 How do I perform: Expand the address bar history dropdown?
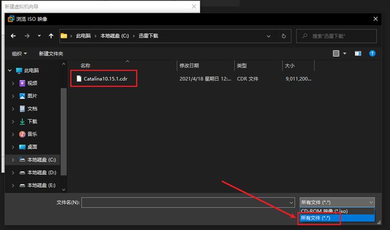pyautogui.click(x=269, y=37)
